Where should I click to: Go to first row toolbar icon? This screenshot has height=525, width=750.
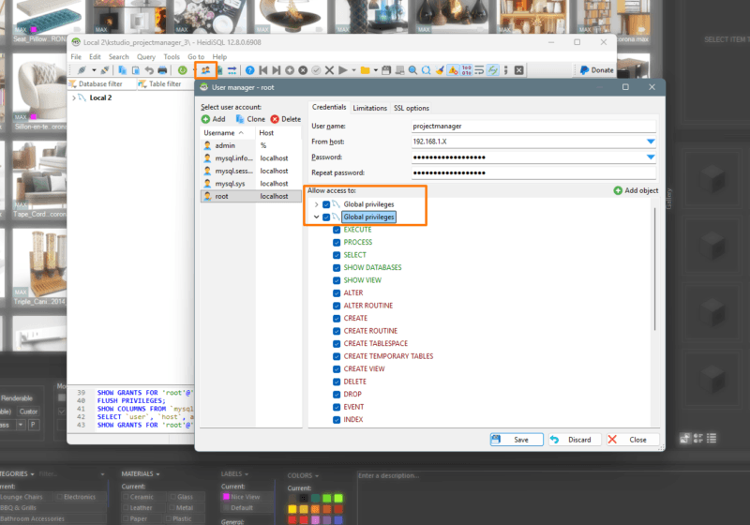263,70
